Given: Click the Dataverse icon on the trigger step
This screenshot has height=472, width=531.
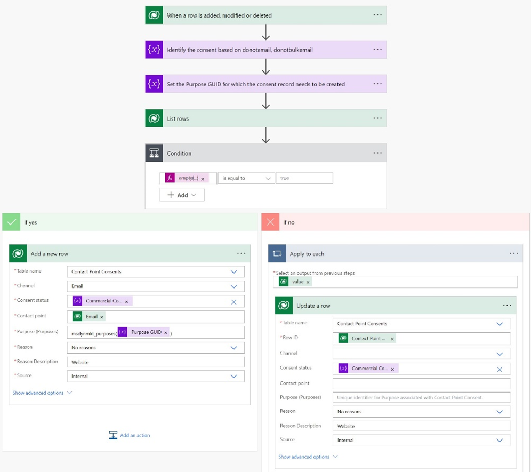Looking at the screenshot, I should click(x=154, y=15).
